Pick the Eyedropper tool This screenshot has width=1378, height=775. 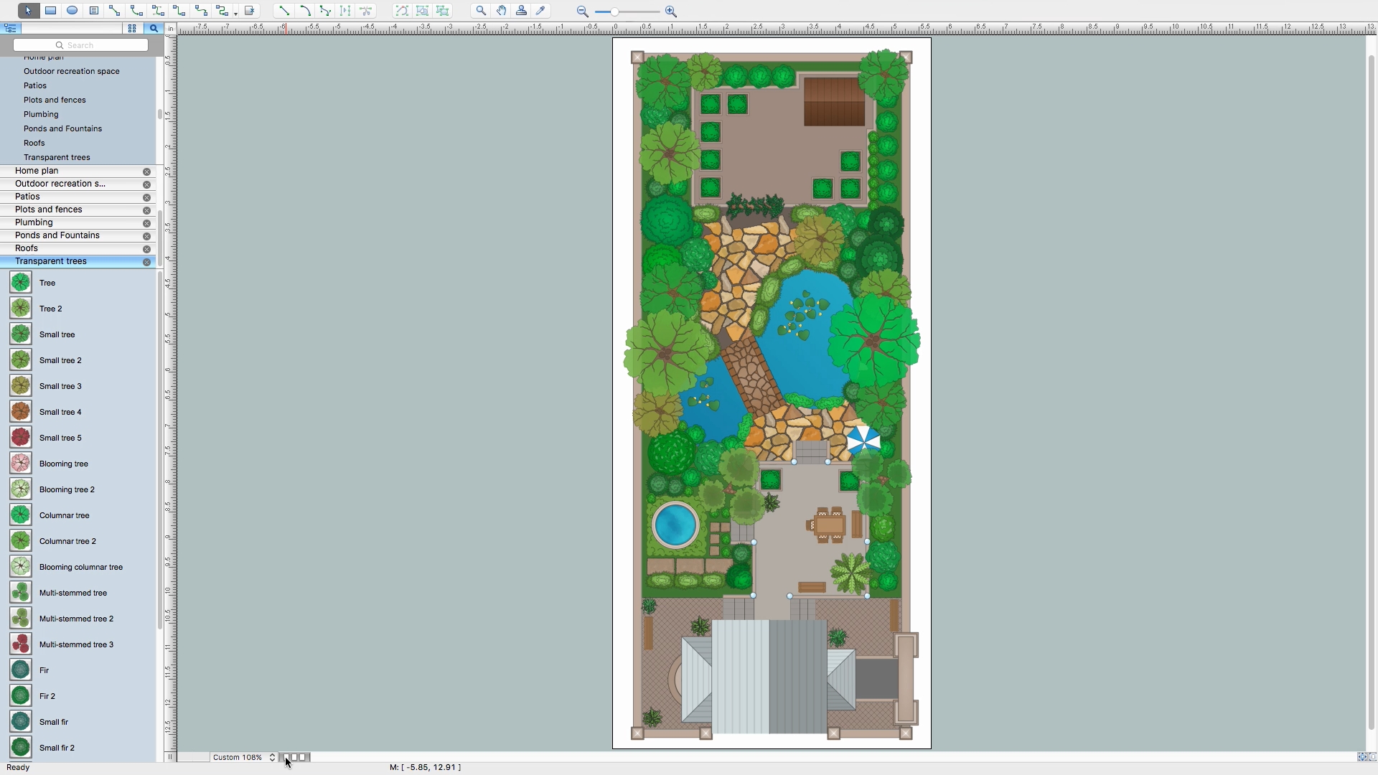541,11
